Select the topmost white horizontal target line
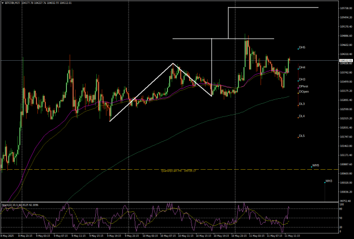This screenshot has height=239, width=354. click(x=273, y=7)
